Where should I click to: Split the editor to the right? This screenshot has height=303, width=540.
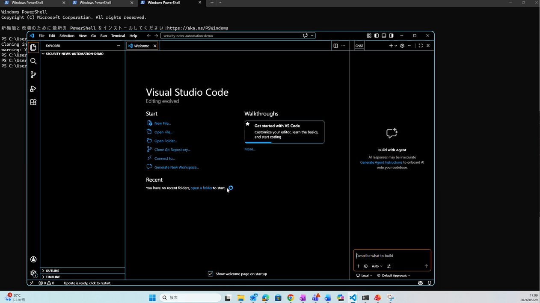tap(335, 46)
